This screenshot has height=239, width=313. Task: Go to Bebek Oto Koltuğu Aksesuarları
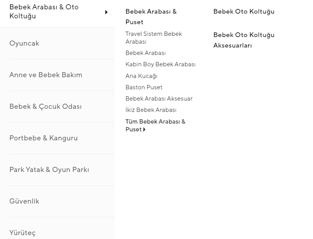coord(244,40)
